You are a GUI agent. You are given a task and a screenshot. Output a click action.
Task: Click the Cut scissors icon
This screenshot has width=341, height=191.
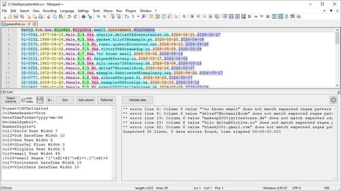pos(49,17)
